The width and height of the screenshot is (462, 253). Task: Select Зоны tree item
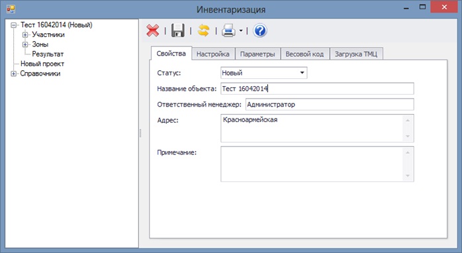coord(40,44)
